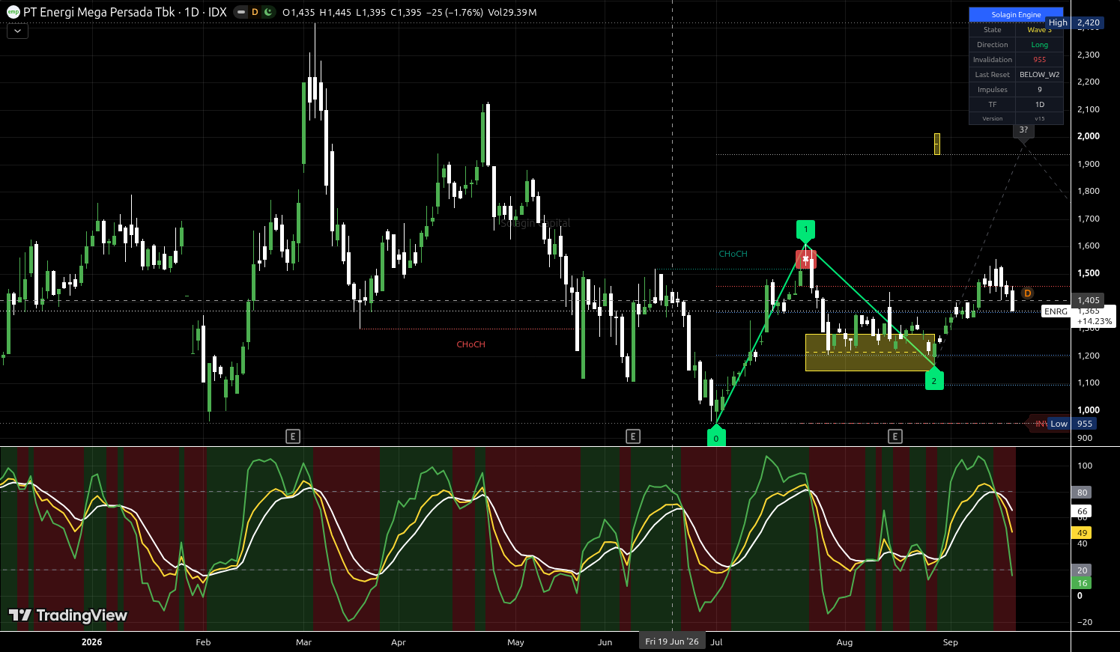Open the earnings E marker near August
This screenshot has height=652, width=1120.
(x=895, y=436)
